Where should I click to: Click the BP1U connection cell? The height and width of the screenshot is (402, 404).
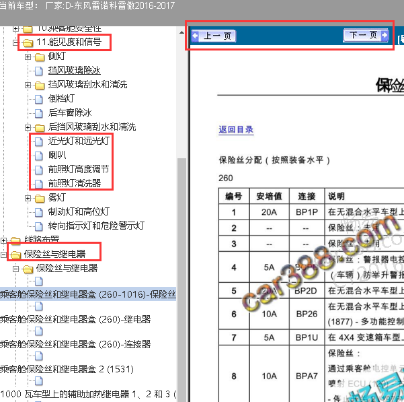307,337
